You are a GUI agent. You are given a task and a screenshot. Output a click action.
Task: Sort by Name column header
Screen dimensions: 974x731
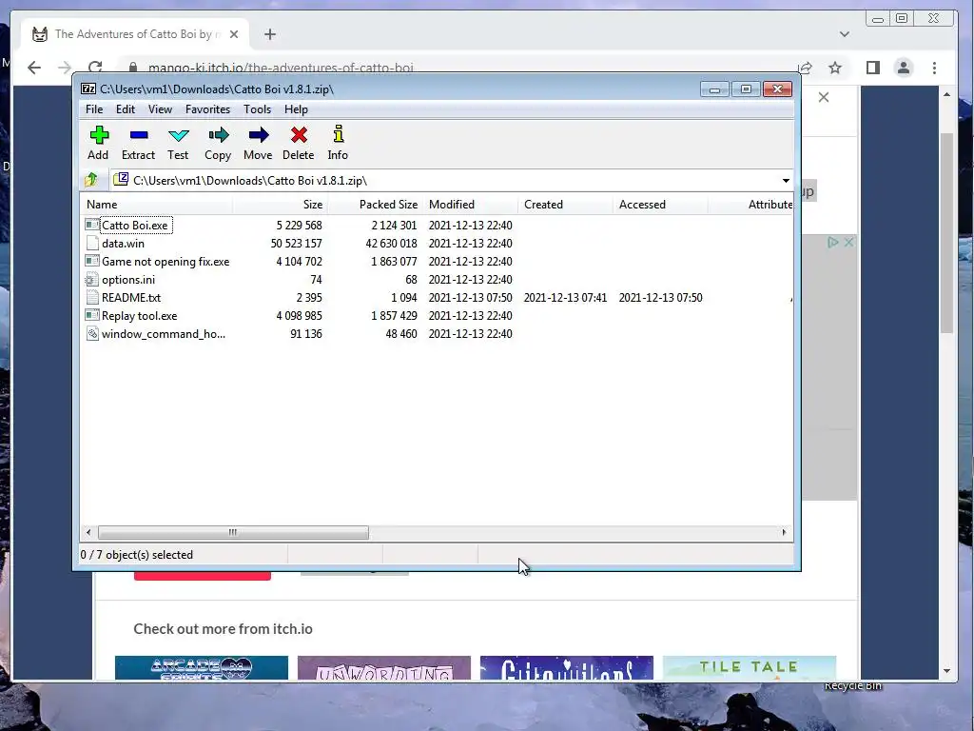click(x=157, y=205)
